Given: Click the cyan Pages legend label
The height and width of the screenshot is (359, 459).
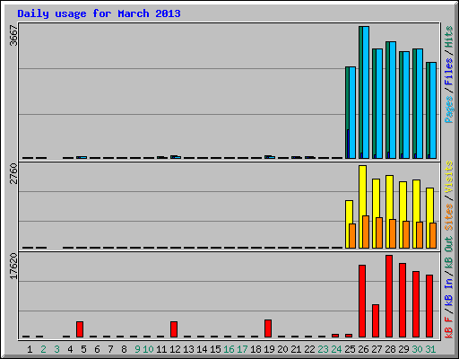Looking at the screenshot, I should (x=449, y=109).
